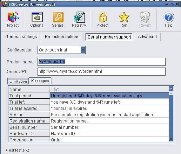Click the Run star icon
This screenshot has height=154, width=181.
124,17
